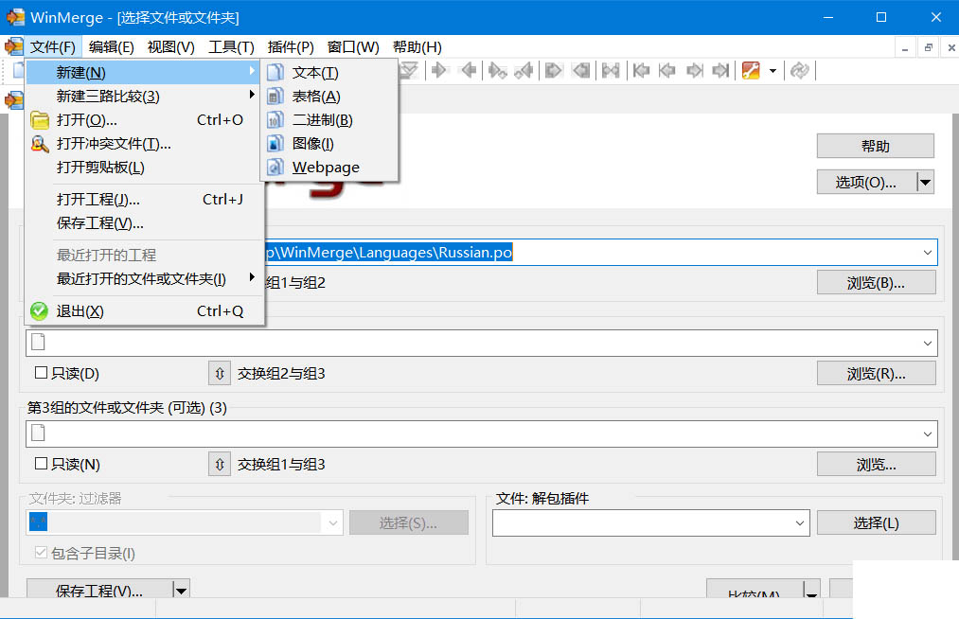Image resolution: width=959 pixels, height=619 pixels.
Task: Click the 浏览(R)... button
Action: click(876, 373)
